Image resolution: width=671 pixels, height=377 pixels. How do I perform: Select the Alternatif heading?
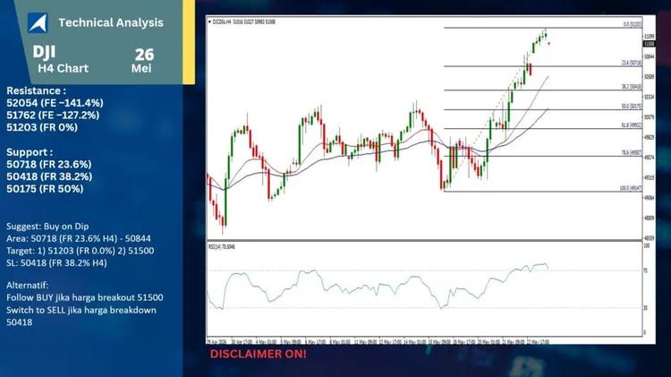28,286
